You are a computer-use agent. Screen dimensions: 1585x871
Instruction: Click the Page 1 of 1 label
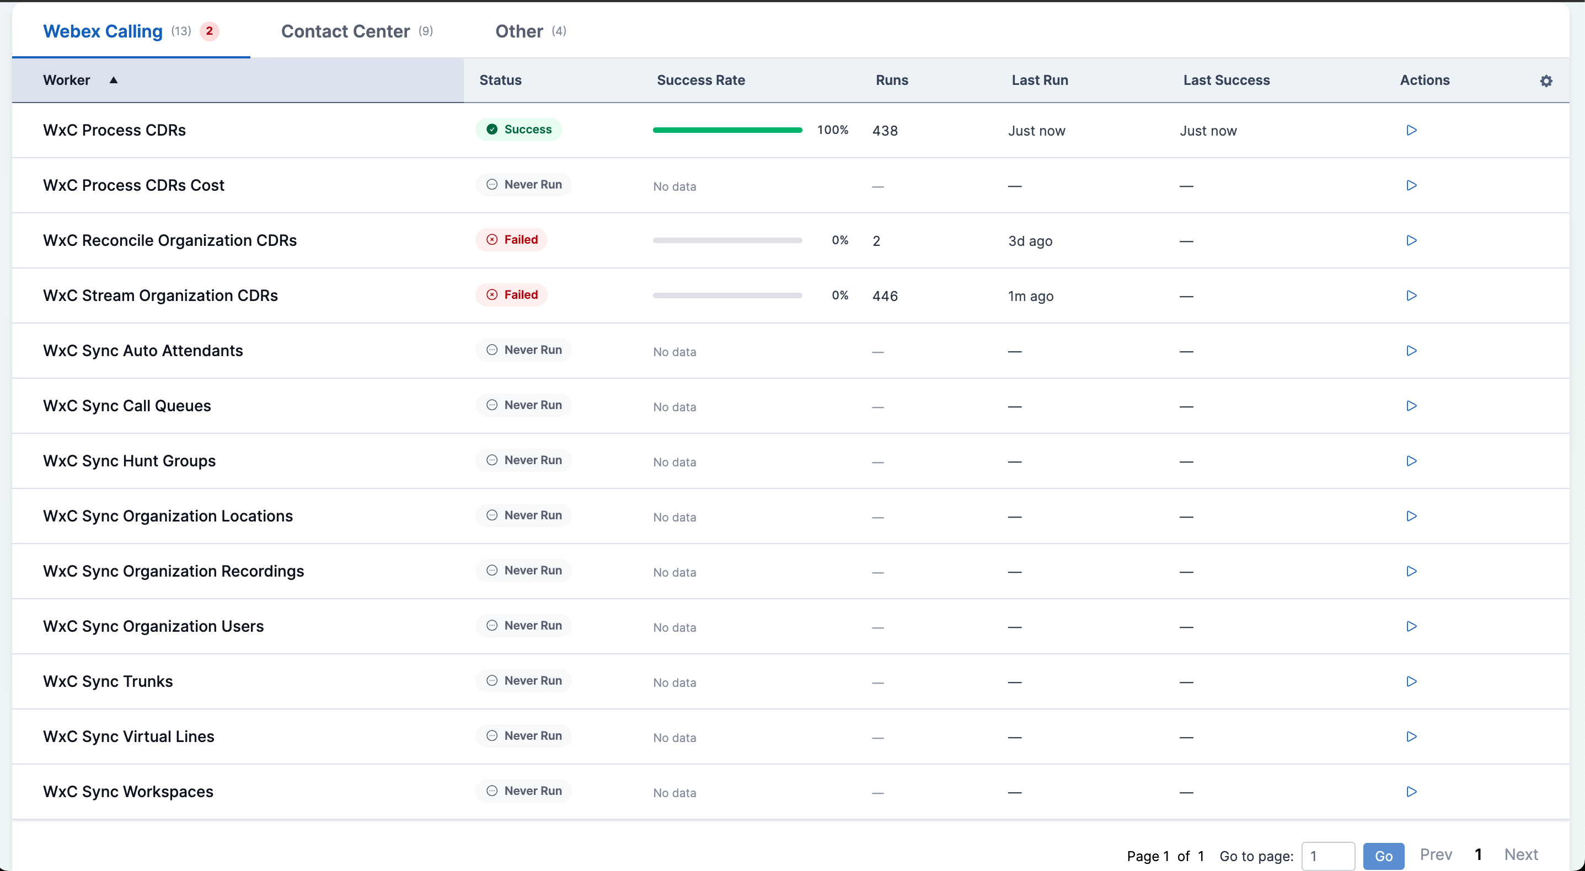point(1165,856)
